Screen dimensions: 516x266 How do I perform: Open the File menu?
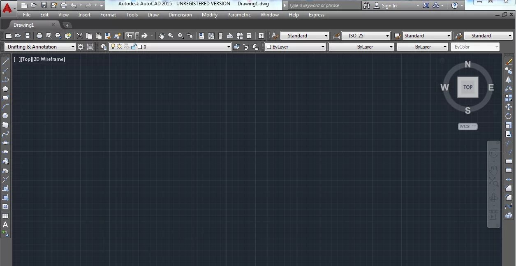[27, 15]
